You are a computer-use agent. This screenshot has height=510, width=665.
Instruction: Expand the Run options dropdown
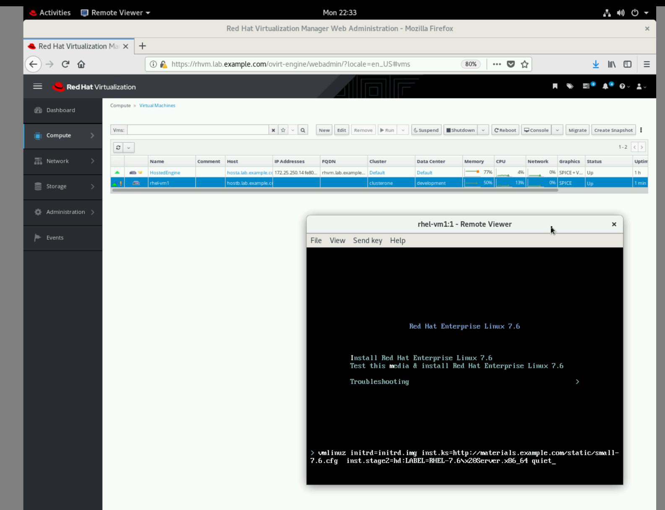point(403,130)
